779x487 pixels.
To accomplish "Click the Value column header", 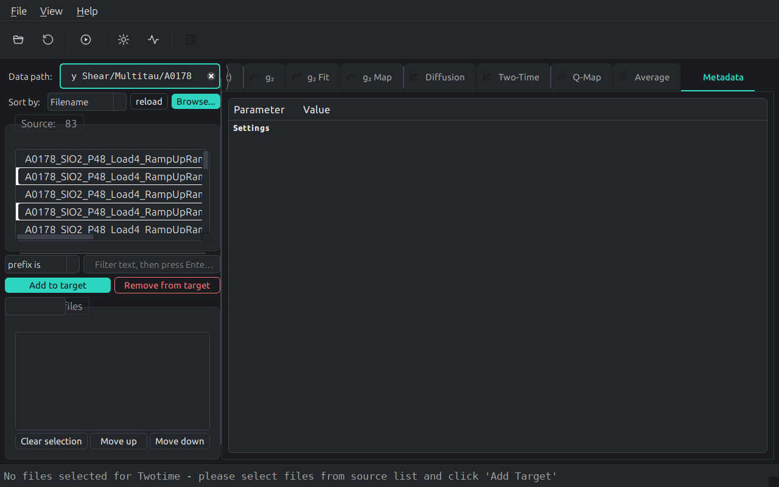I will 316,110.
